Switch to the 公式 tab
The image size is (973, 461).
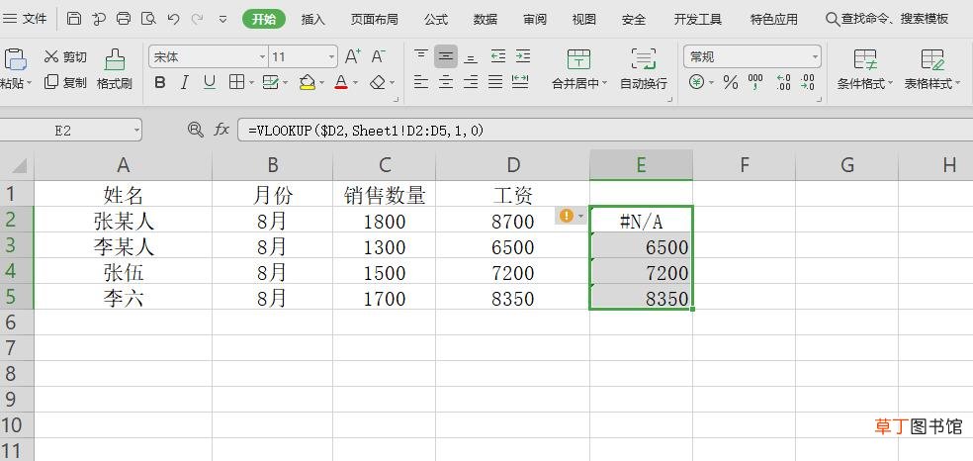pyautogui.click(x=436, y=19)
